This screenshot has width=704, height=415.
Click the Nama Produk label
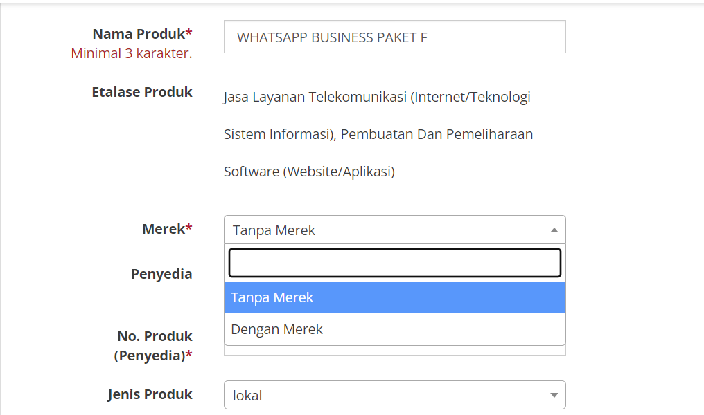point(142,34)
